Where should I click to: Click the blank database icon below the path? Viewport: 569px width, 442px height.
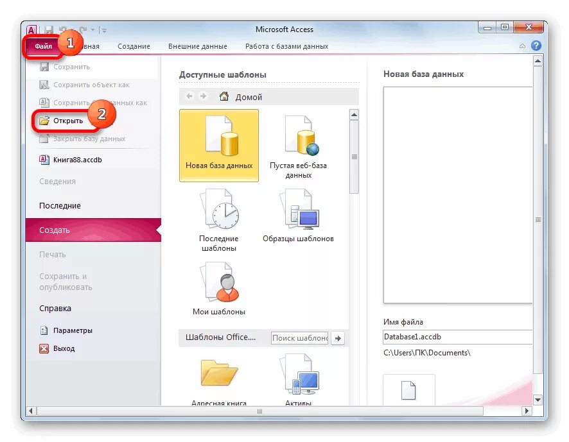pyautogui.click(x=408, y=390)
